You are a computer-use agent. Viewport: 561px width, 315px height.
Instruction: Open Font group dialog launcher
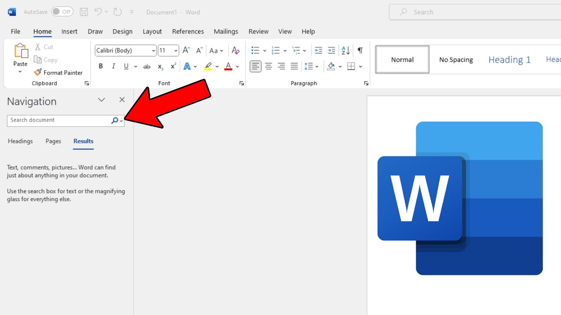(241, 83)
